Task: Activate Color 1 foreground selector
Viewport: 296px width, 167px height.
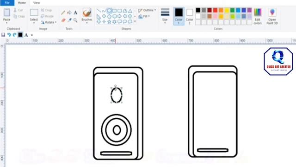Action: pos(179,16)
